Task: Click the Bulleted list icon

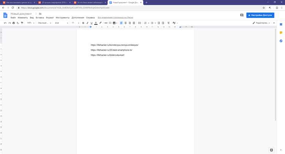Action: tap(152, 23)
